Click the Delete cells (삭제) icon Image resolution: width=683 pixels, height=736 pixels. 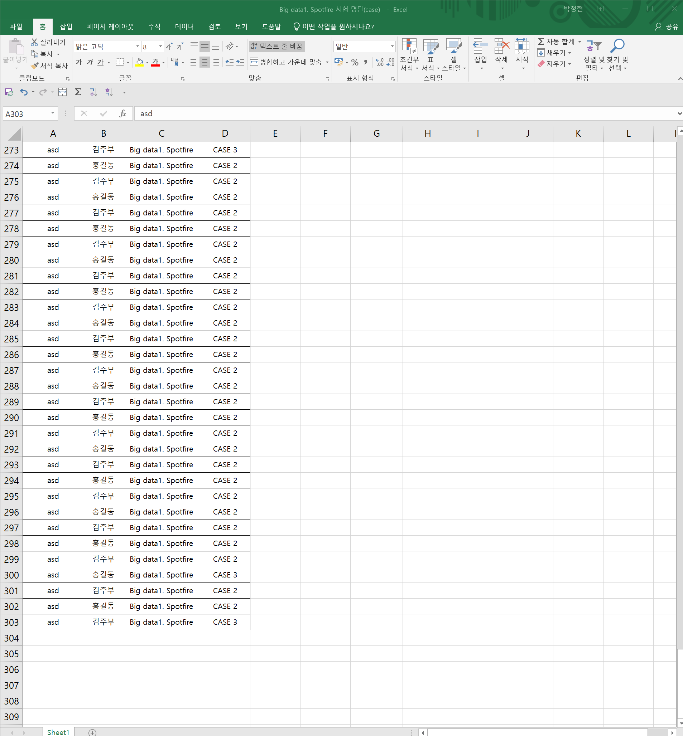coord(501,46)
